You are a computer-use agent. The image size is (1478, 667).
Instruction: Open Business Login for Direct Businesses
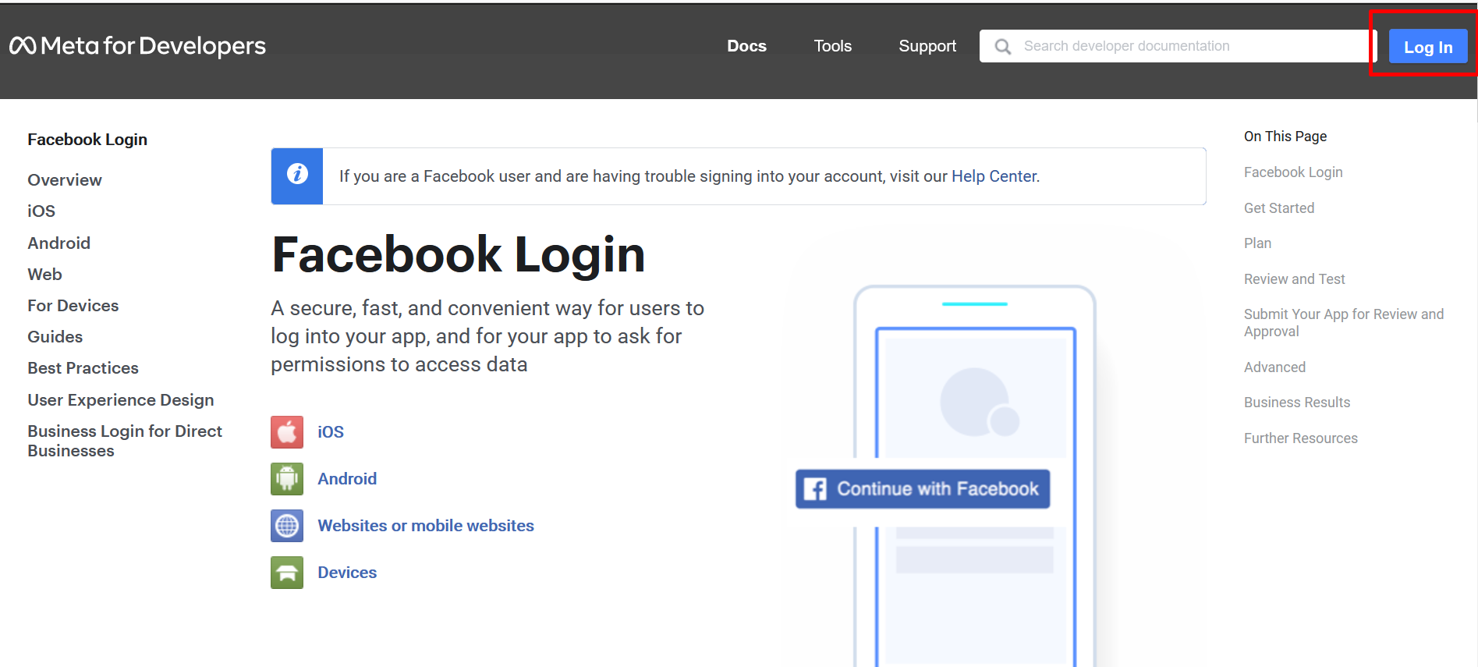point(125,441)
